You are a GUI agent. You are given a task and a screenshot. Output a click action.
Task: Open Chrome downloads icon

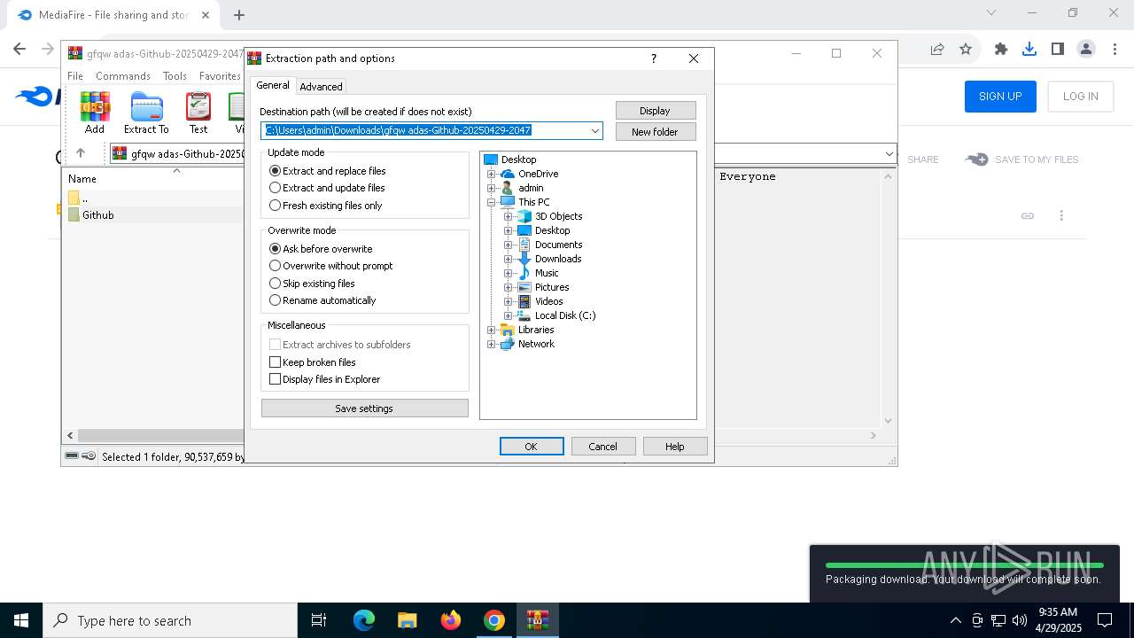[1029, 49]
